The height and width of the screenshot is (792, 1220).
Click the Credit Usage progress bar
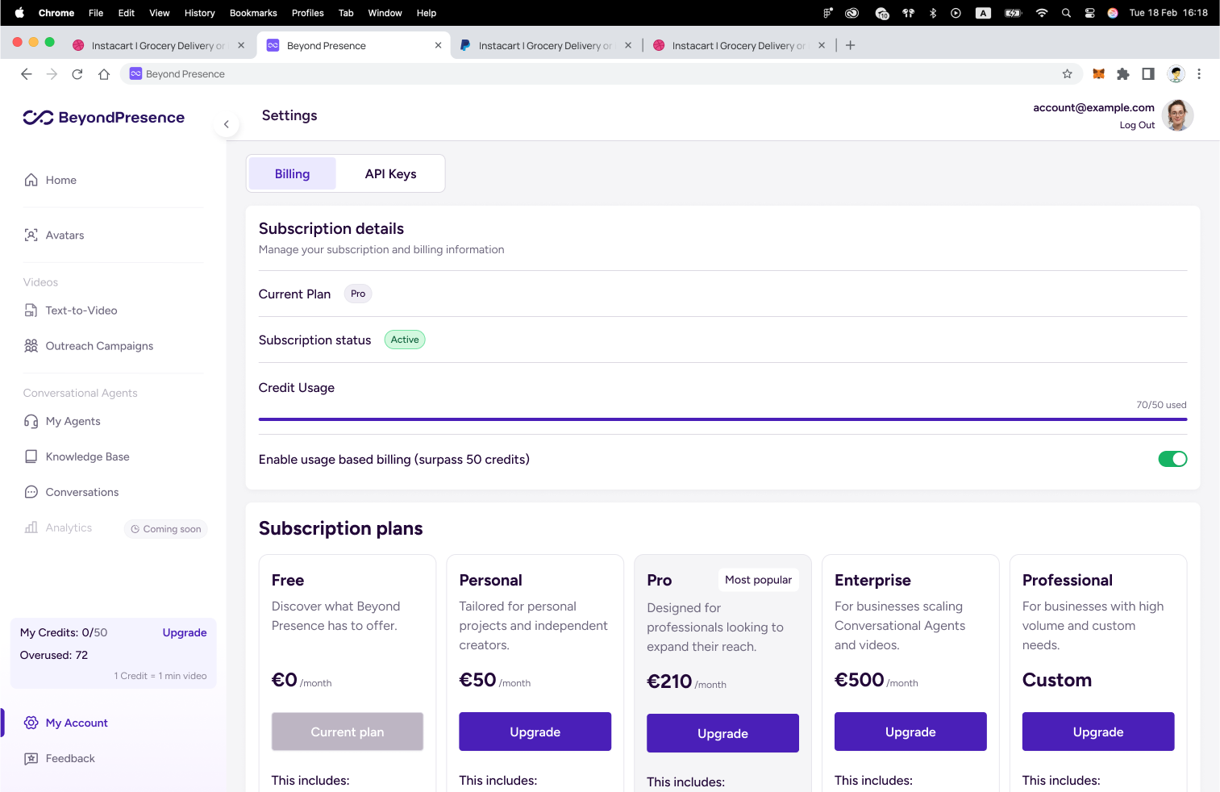point(722,419)
